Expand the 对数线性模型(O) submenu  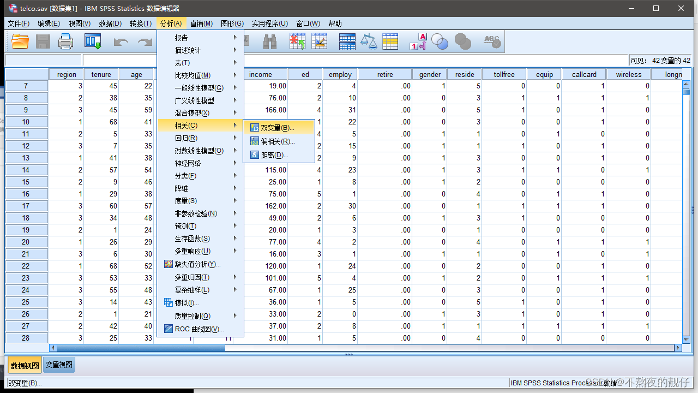200,151
